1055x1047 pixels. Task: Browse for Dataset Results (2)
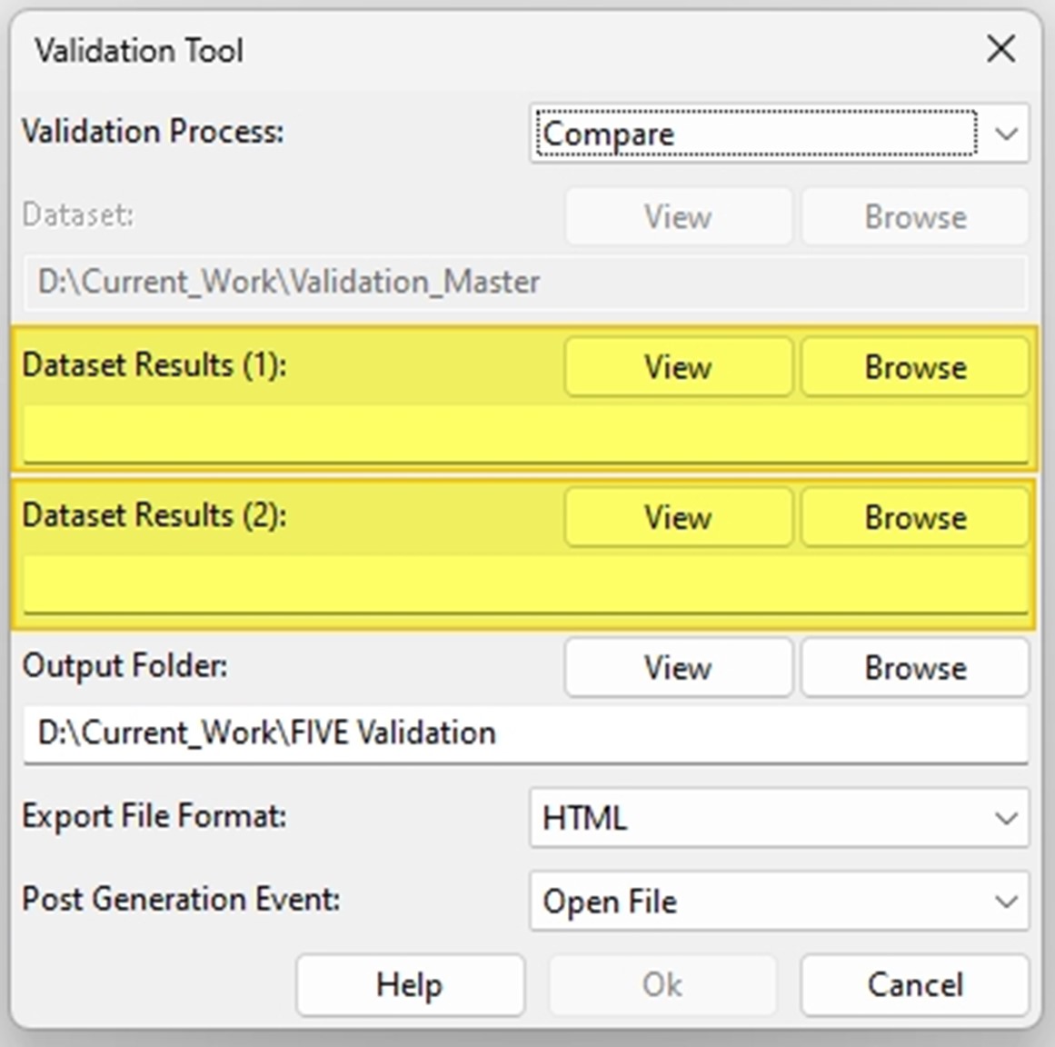click(914, 516)
